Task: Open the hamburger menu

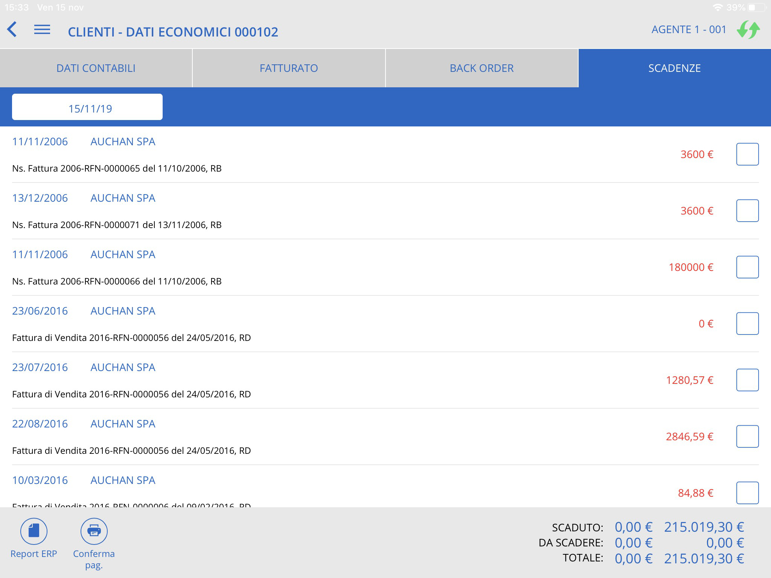Action: (x=42, y=30)
